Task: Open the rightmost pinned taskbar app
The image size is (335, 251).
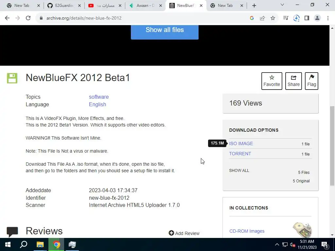Action: (x=72, y=244)
